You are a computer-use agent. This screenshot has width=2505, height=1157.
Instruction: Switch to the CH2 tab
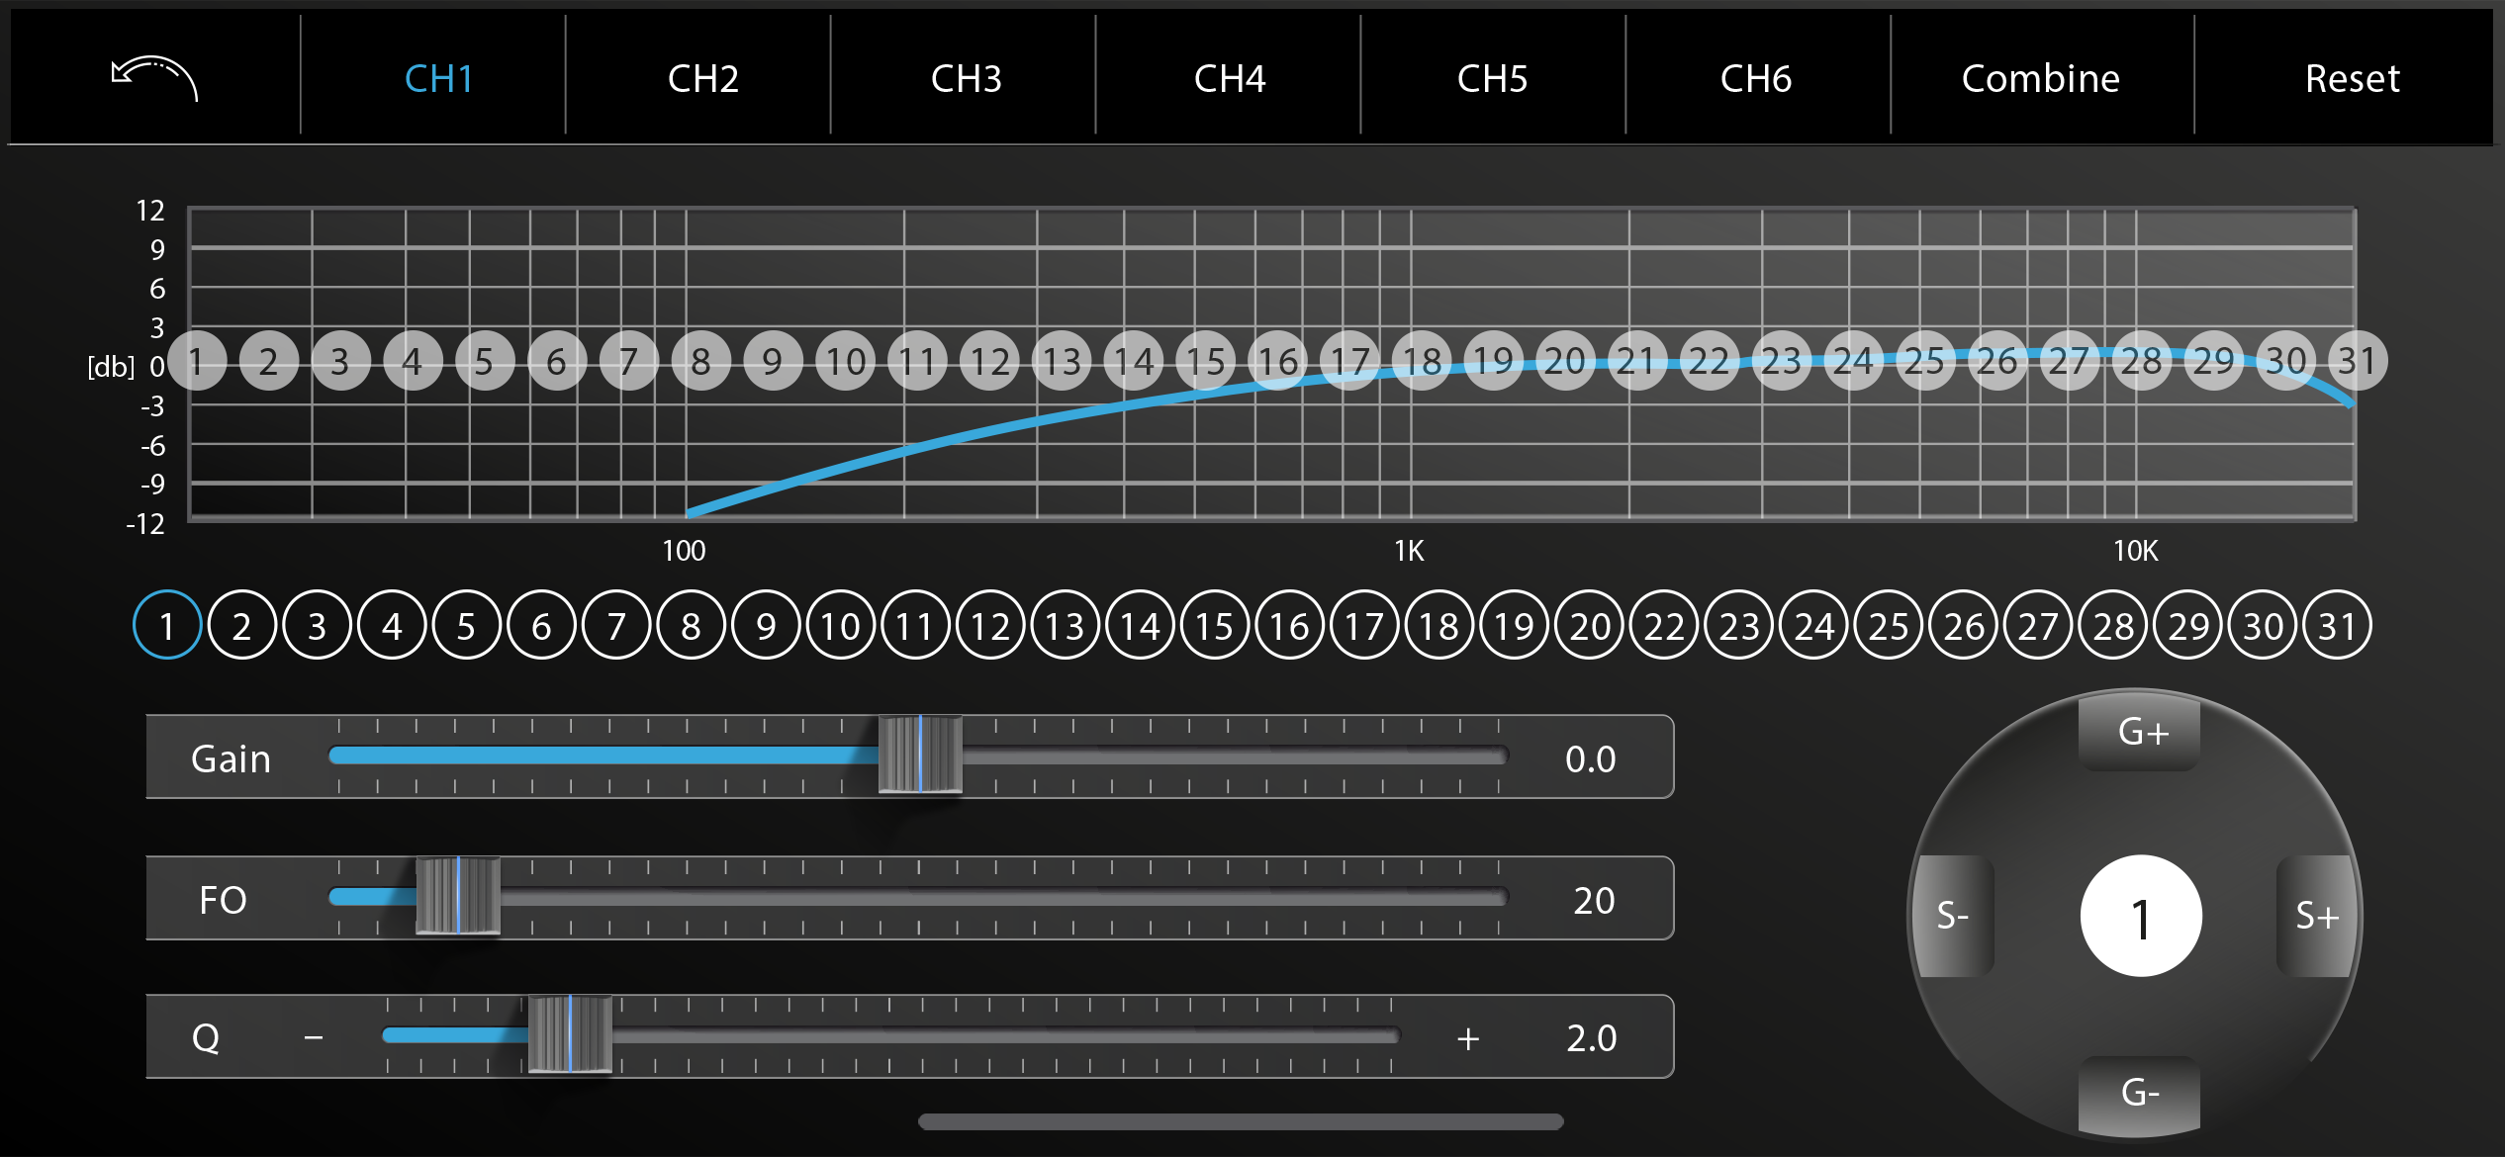click(702, 78)
